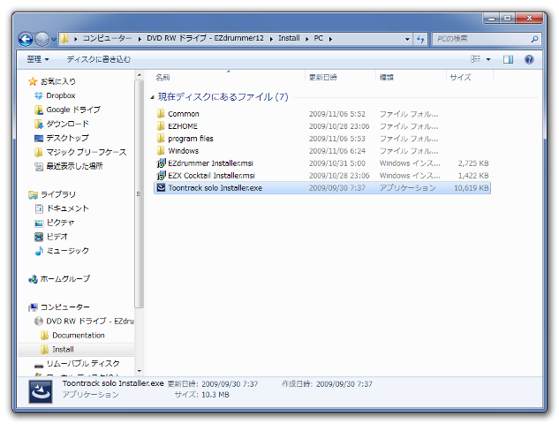Click サイズ: 10.3 MB in details pane

(201, 395)
